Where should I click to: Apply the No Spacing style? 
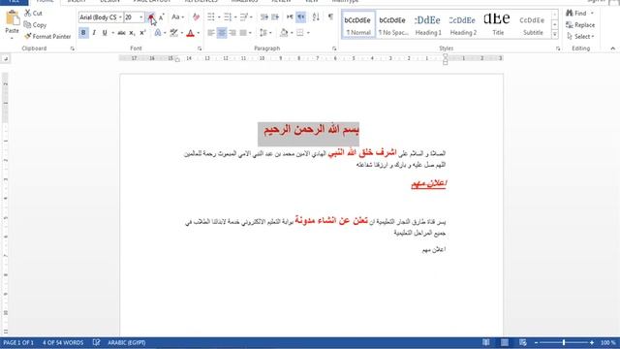coord(392,24)
